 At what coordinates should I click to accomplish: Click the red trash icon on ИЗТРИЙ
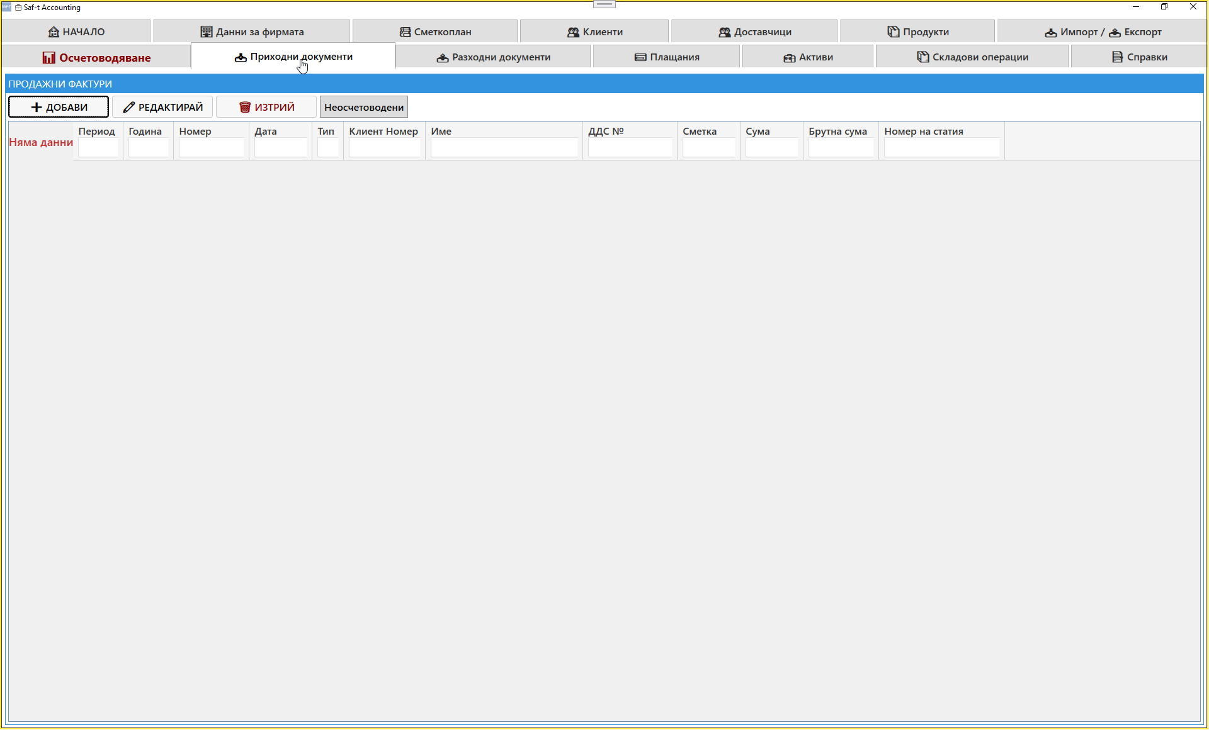click(x=245, y=108)
